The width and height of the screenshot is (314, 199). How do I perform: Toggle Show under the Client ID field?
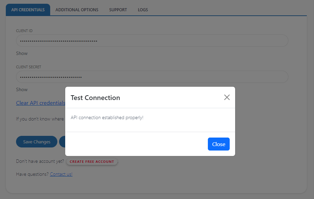pos(22,53)
